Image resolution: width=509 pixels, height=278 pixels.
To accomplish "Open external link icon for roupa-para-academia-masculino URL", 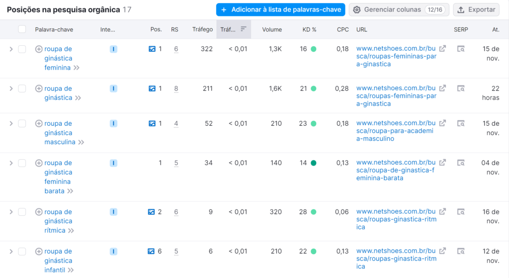I will [x=442, y=123].
